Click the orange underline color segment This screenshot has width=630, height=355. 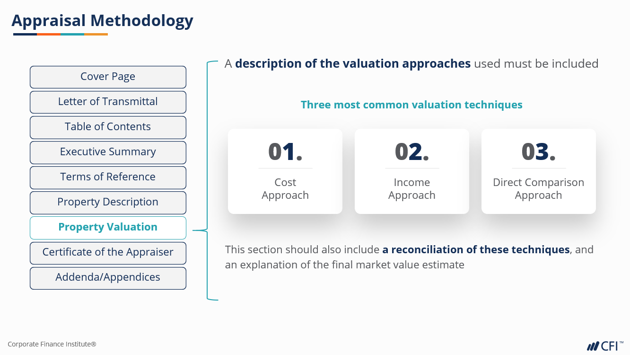pyautogui.click(x=49, y=34)
